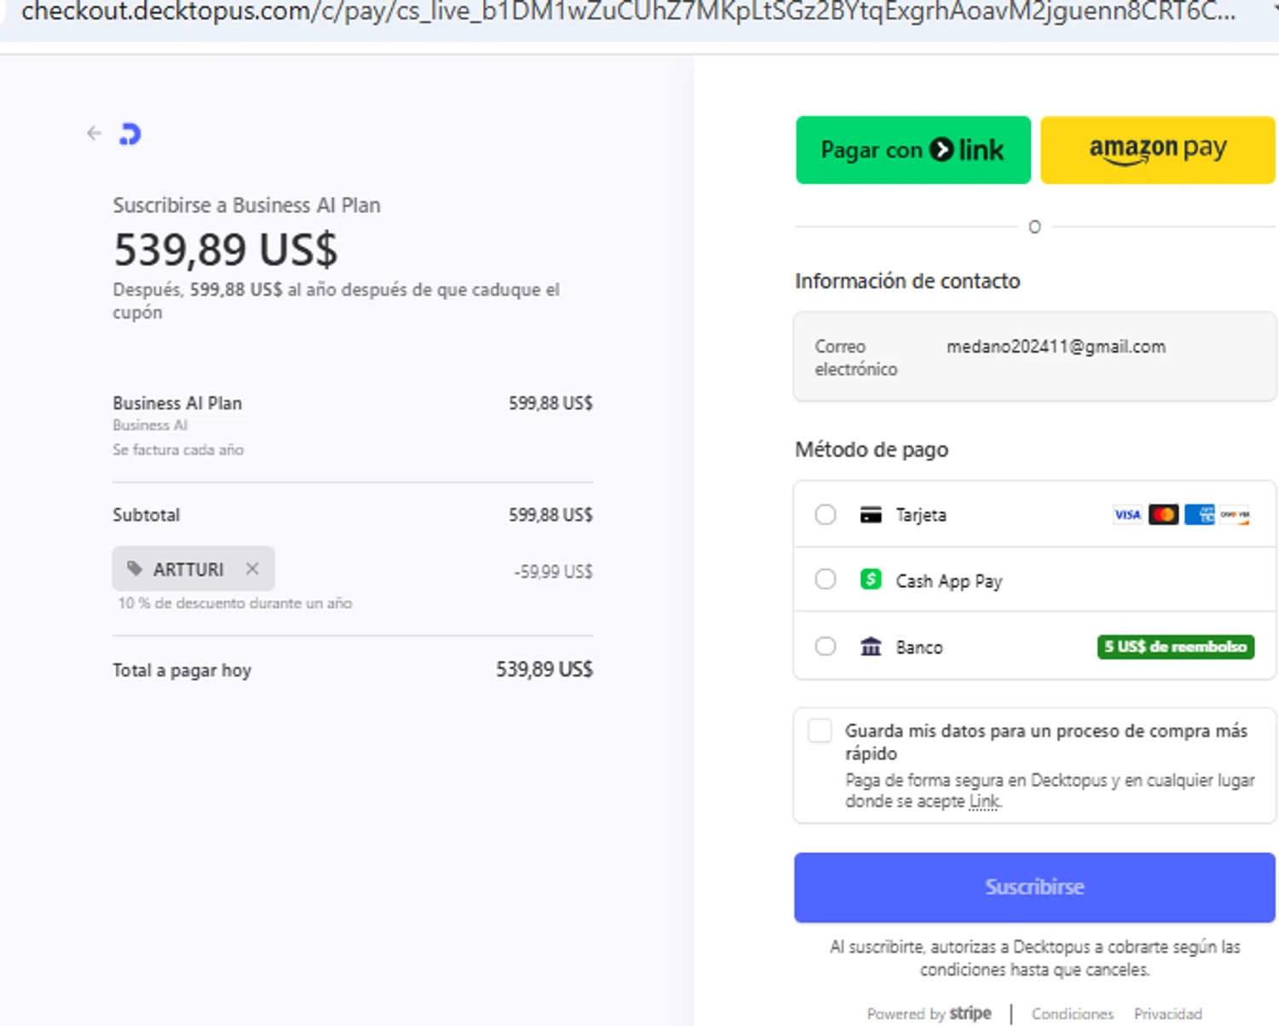The width and height of the screenshot is (1279, 1026).
Task: Click the Mastercard logo
Action: (1163, 515)
